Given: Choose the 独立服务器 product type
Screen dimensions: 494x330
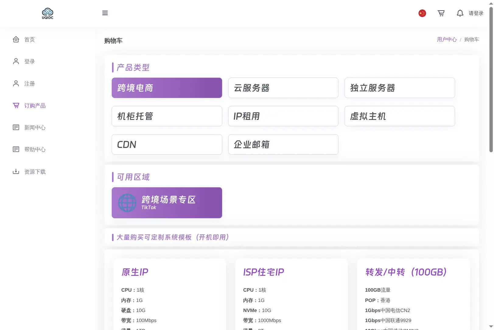Looking at the screenshot, I should (x=400, y=88).
